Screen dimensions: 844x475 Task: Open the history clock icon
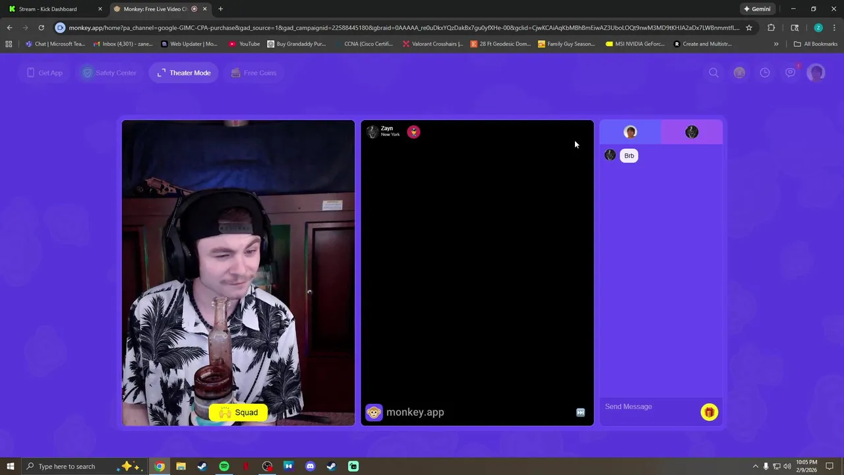[765, 73]
